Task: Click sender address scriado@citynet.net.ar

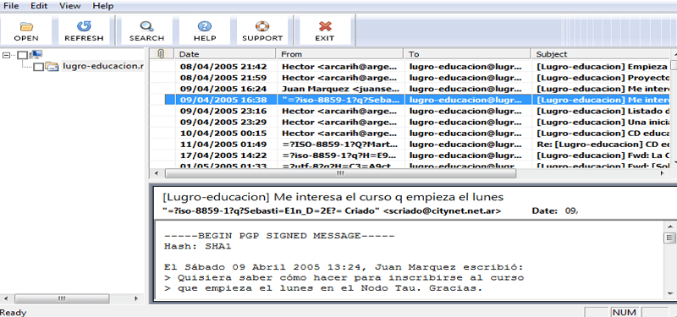Action: pyautogui.click(x=442, y=211)
